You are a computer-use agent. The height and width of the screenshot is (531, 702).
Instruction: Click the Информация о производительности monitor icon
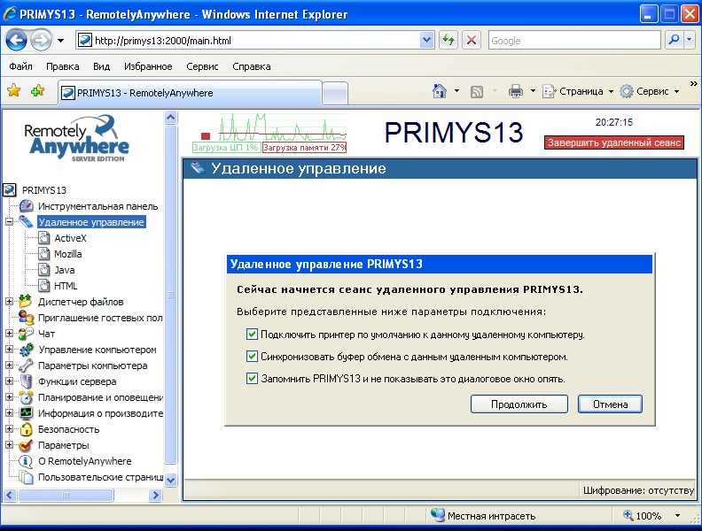pyautogui.click(x=26, y=413)
